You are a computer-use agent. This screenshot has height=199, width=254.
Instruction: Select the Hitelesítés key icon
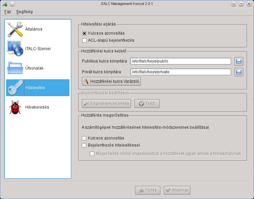point(15,88)
